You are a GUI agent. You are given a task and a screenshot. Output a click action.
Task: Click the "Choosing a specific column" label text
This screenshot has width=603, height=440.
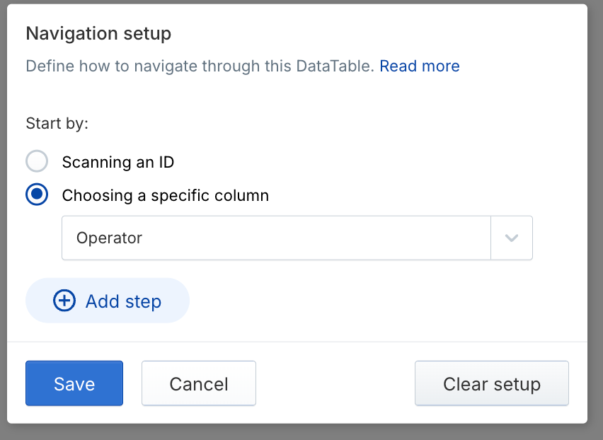pos(166,195)
